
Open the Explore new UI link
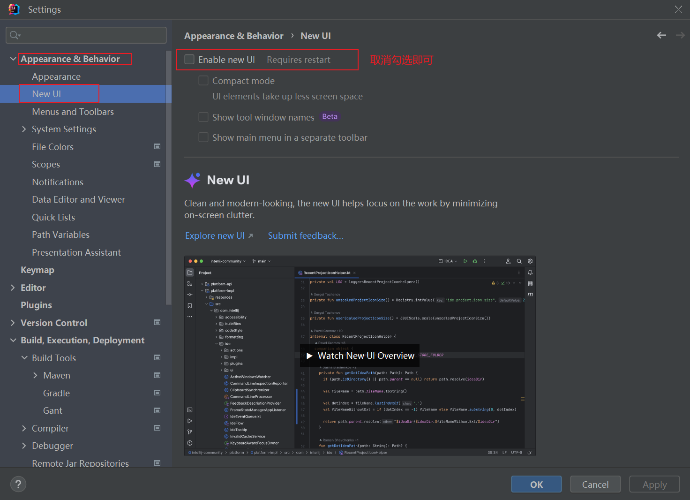215,235
